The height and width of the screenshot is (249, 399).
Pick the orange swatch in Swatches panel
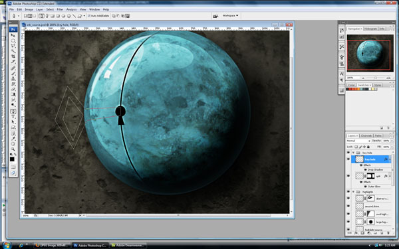[x=359, y=89]
